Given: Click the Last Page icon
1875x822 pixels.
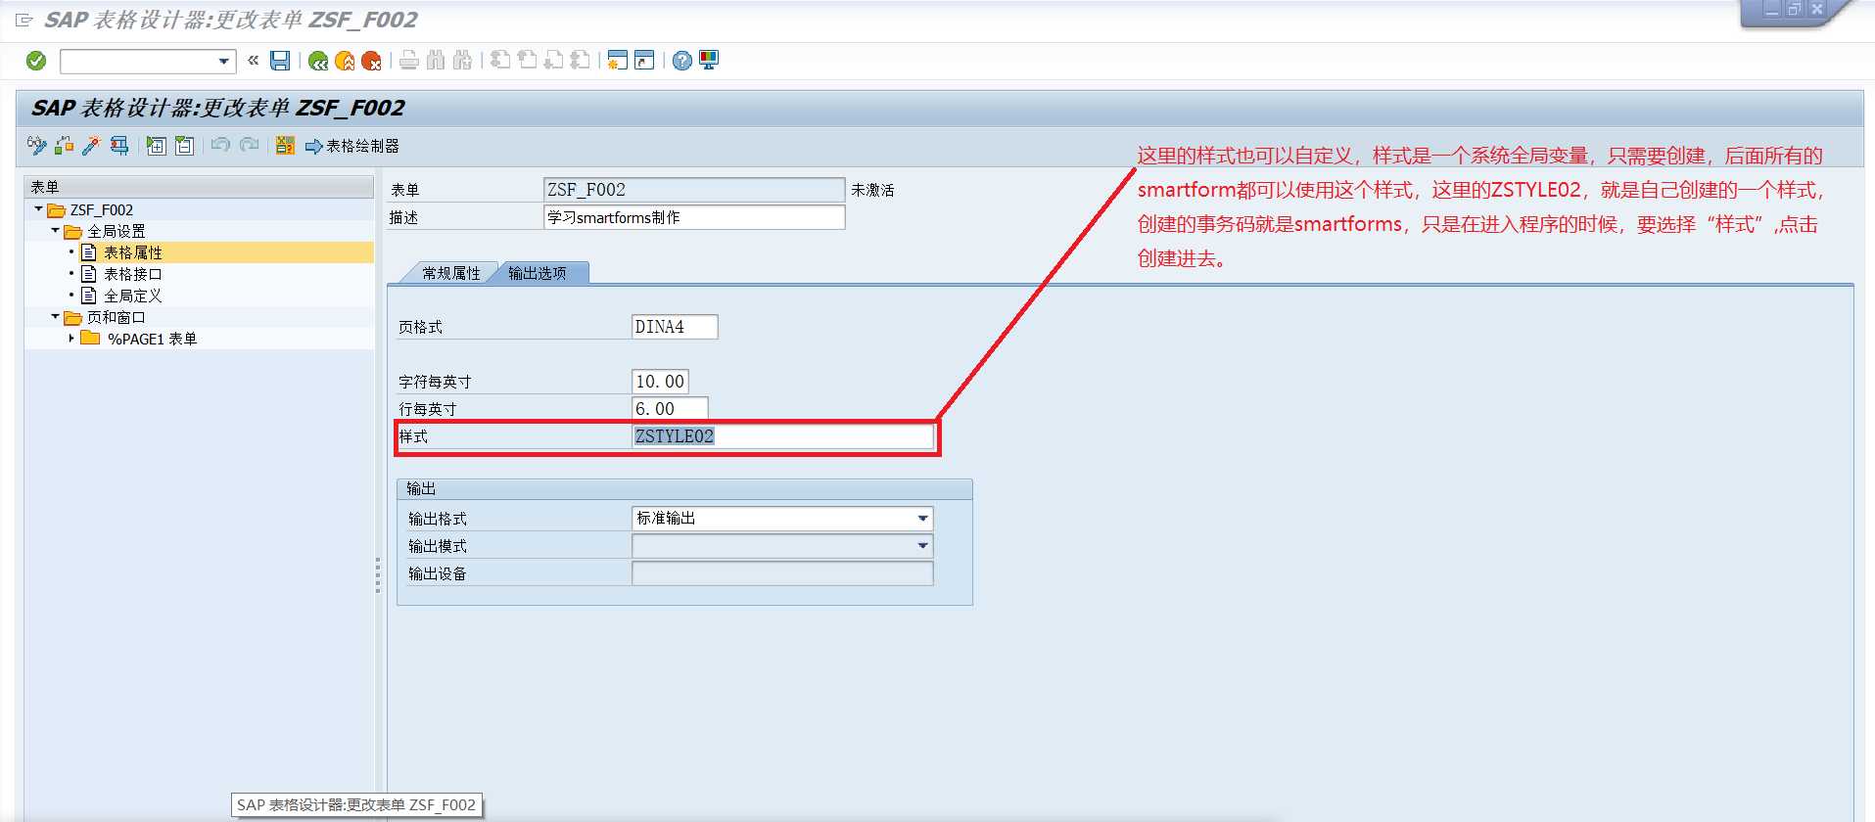Looking at the screenshot, I should point(580,61).
